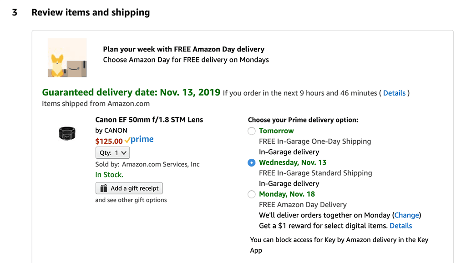Image resolution: width=466 pixels, height=263 pixels.
Task: Click the corgi Amazon Day delivery illustration
Action: (x=67, y=58)
